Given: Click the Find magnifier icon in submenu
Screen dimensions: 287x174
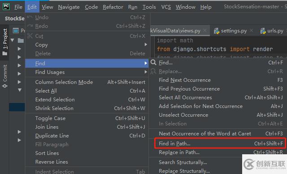Looking at the screenshot, I should [x=153, y=63].
